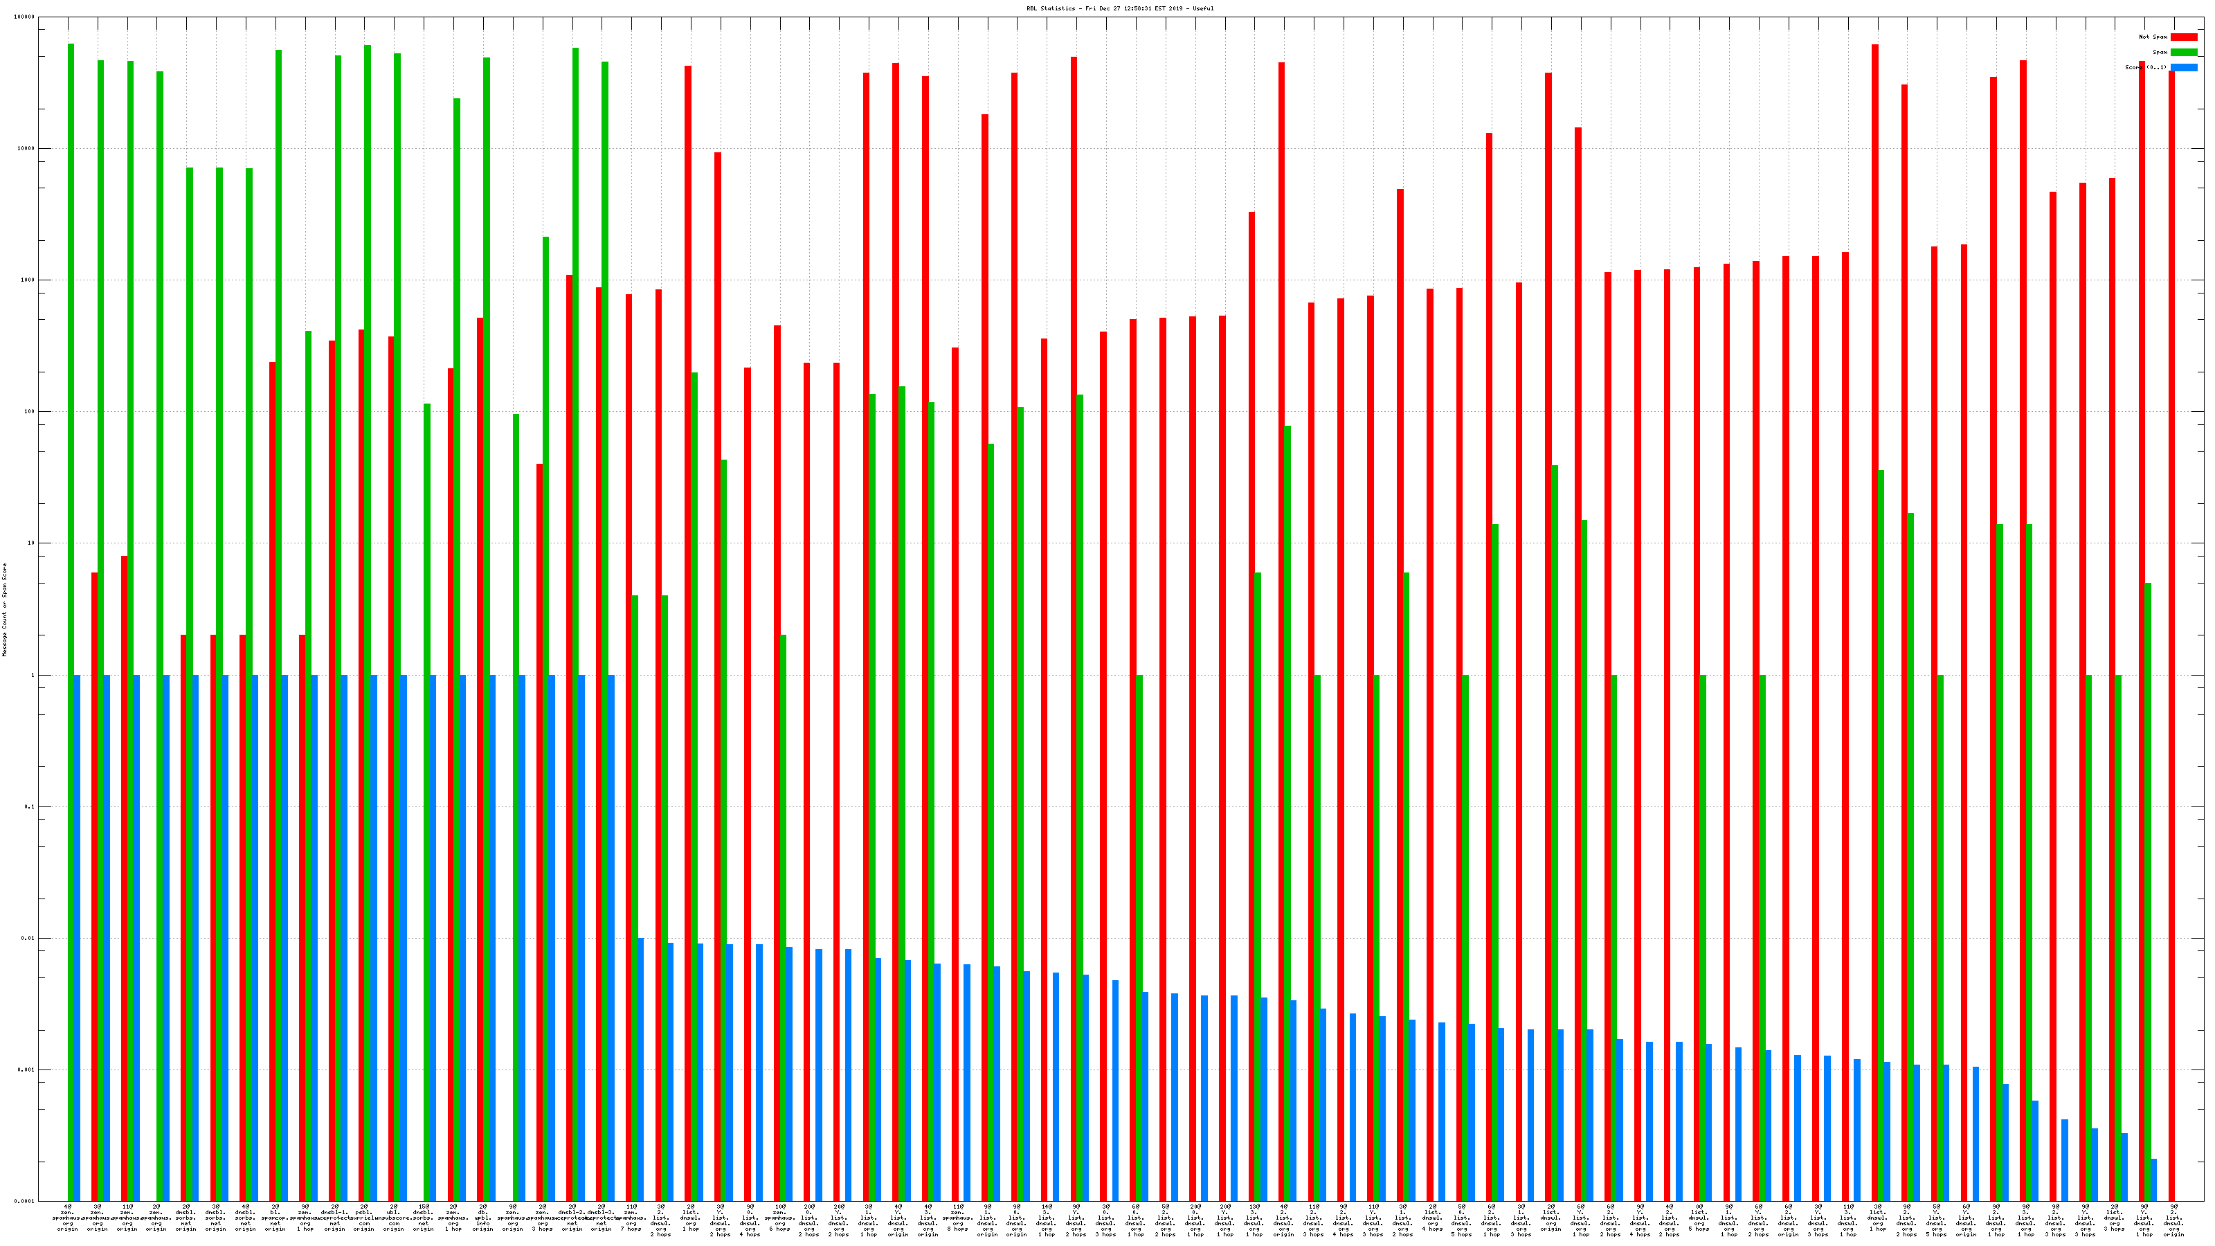
Task: Click the bl.spamcop.net origin x-axis label
Action: 275,1218
